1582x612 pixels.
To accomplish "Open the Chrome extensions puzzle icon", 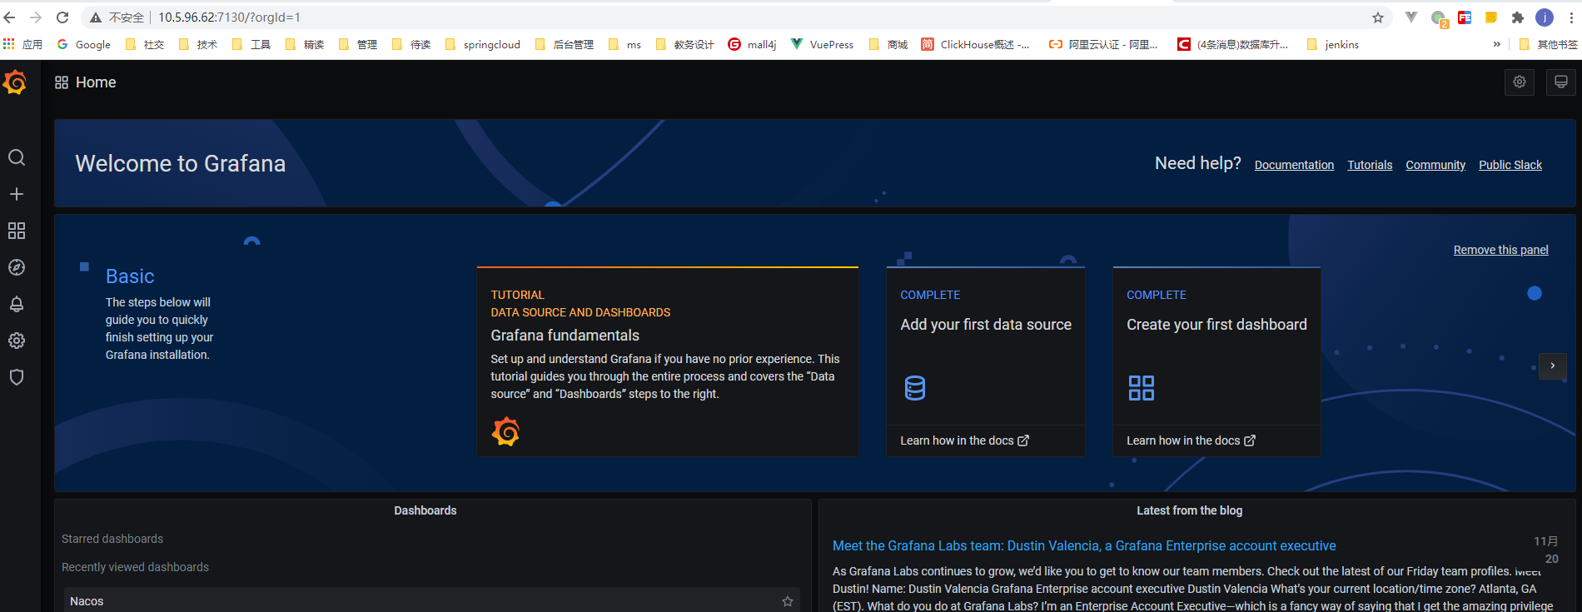I will (x=1518, y=17).
